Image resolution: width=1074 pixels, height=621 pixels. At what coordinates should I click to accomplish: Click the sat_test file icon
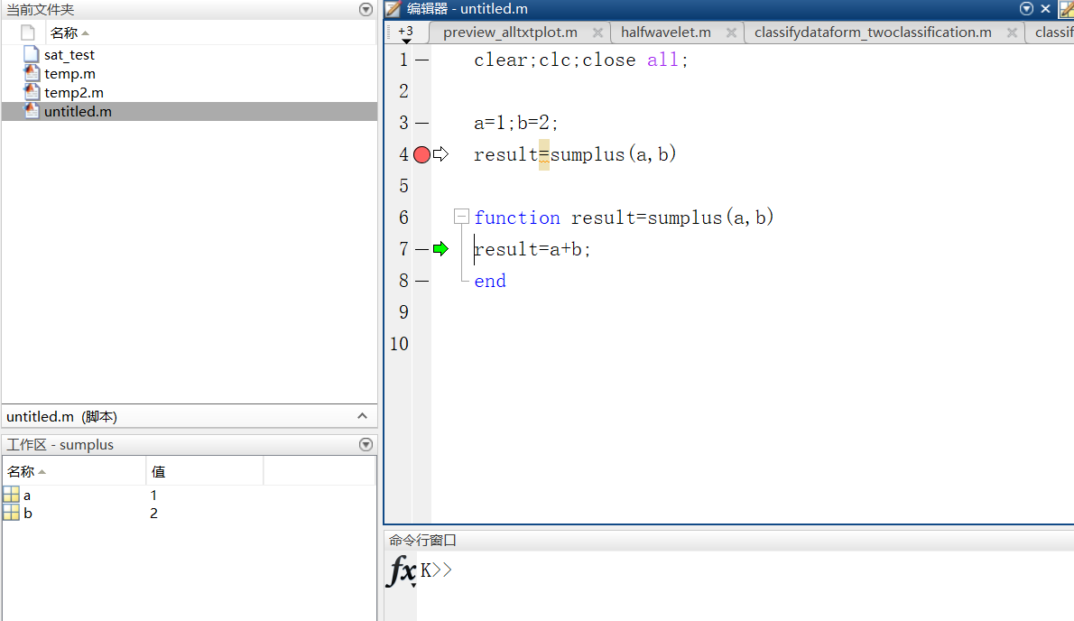pyautogui.click(x=32, y=54)
